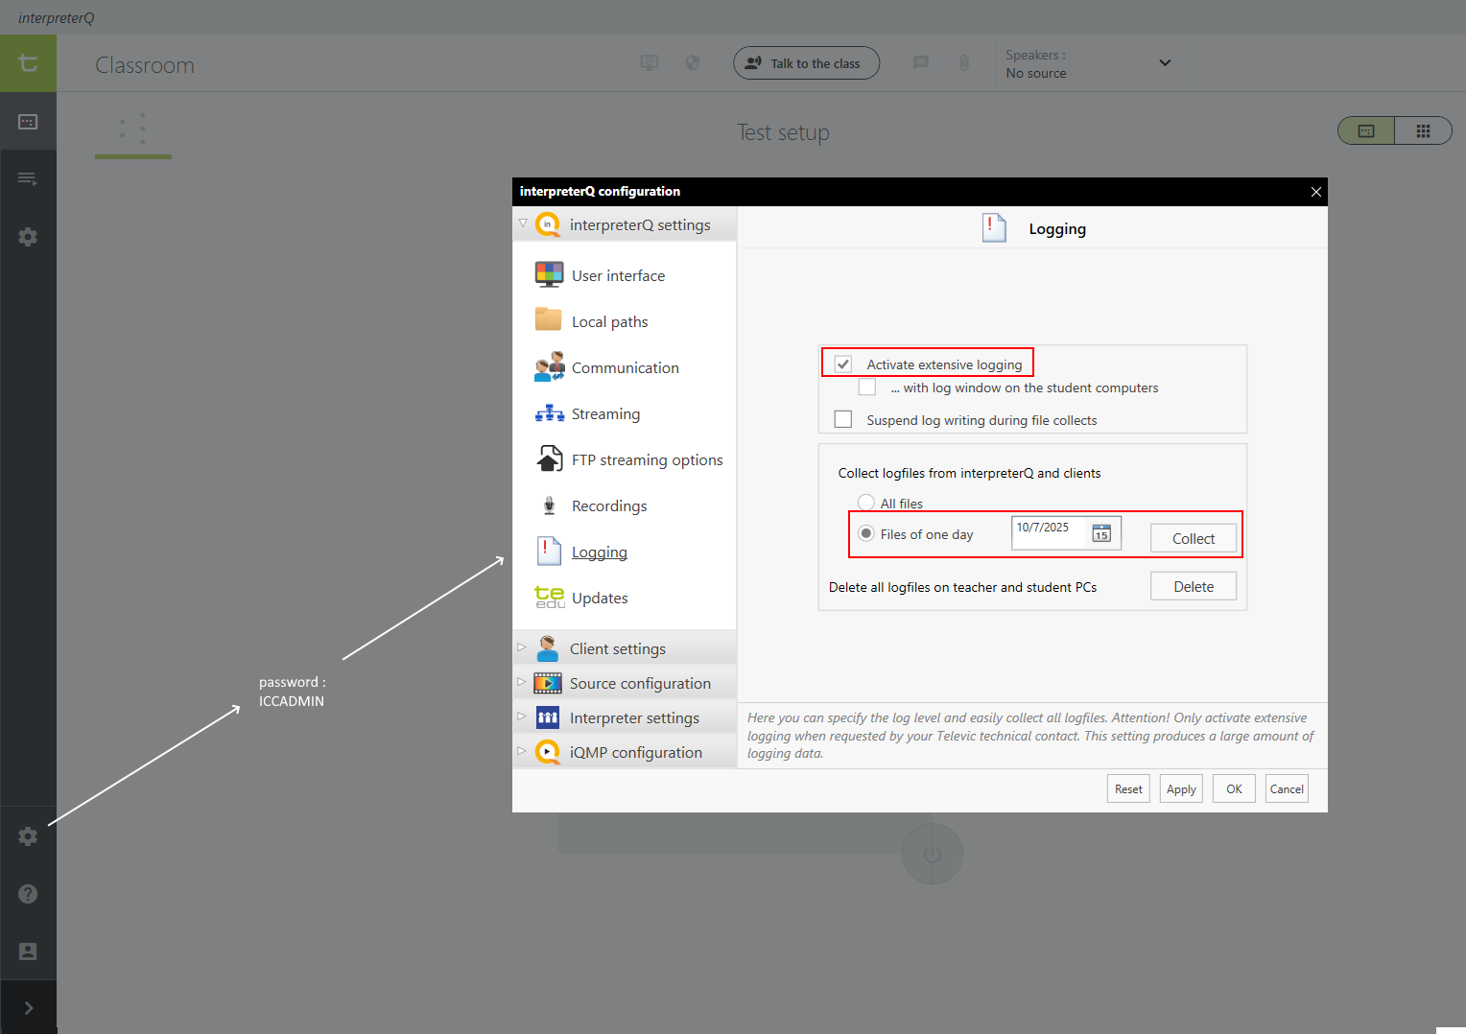
Task: Select Files of one day radio option
Action: [866, 533]
